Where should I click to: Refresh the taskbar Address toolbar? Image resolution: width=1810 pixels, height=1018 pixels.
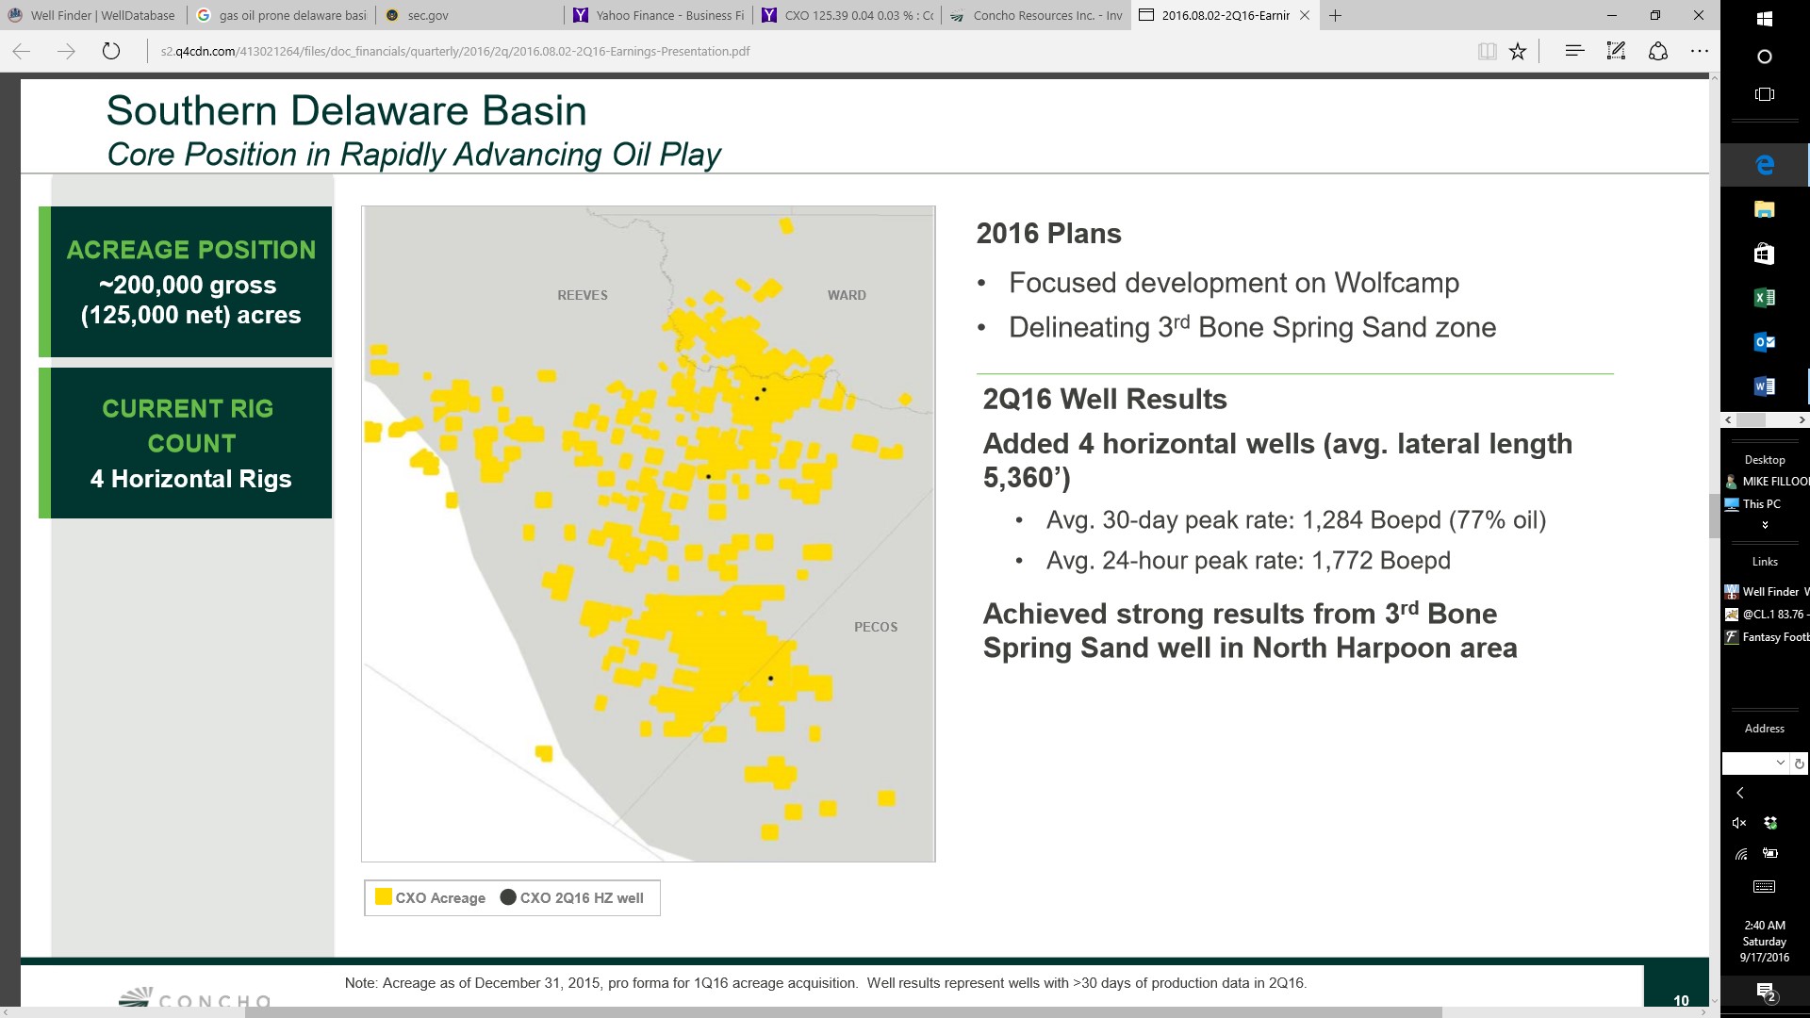point(1799,763)
